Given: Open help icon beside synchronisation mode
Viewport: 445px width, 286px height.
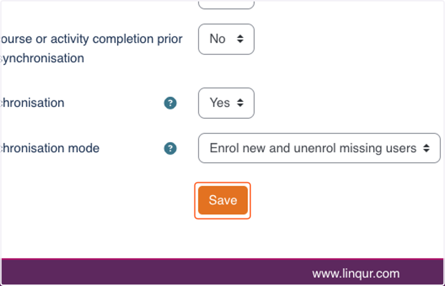Looking at the screenshot, I should click(170, 149).
